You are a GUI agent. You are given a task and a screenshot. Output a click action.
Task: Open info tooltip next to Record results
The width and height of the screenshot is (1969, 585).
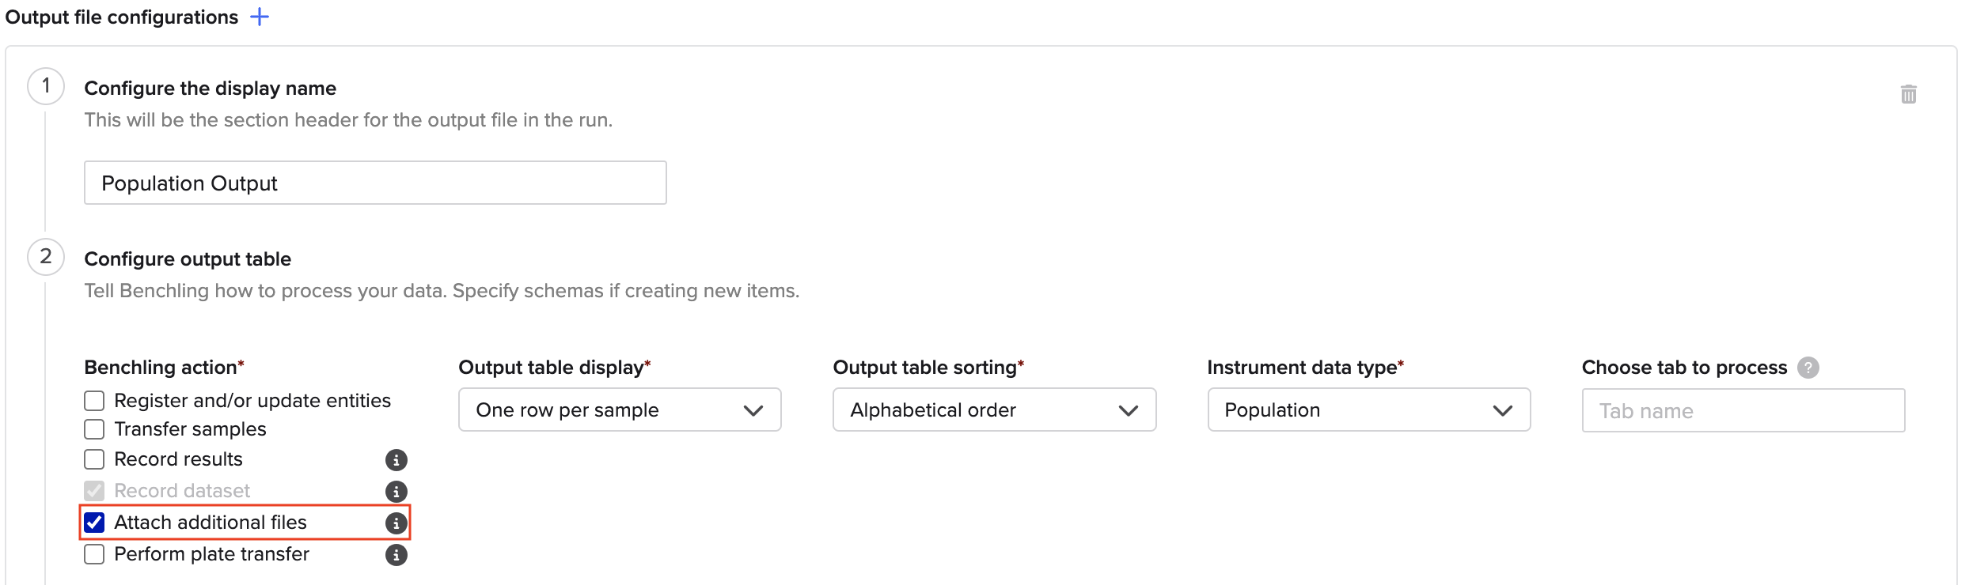(x=396, y=459)
